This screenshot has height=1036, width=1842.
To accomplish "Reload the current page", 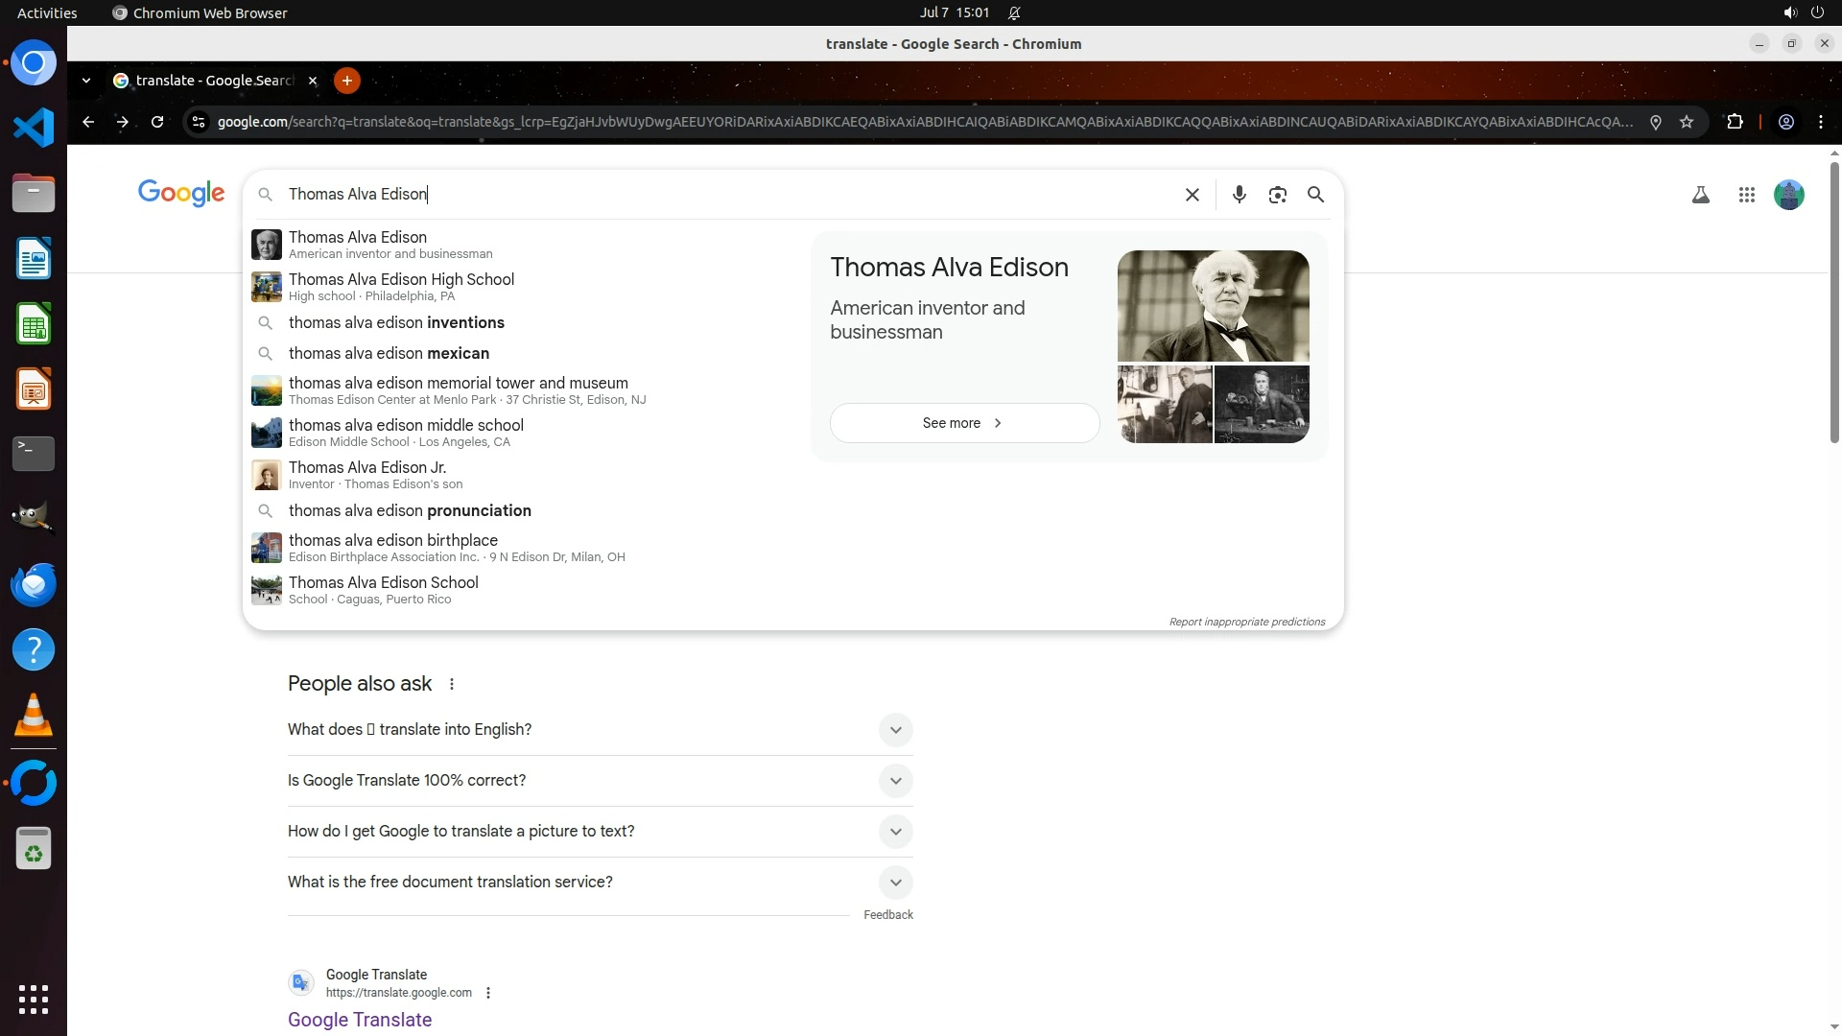I will pyautogui.click(x=157, y=122).
